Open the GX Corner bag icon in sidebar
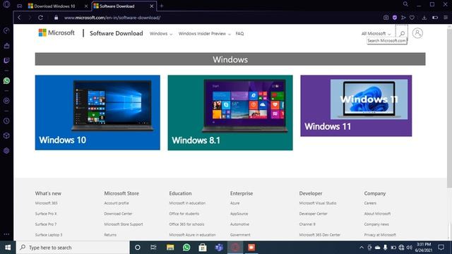 pyautogui.click(x=6, y=45)
